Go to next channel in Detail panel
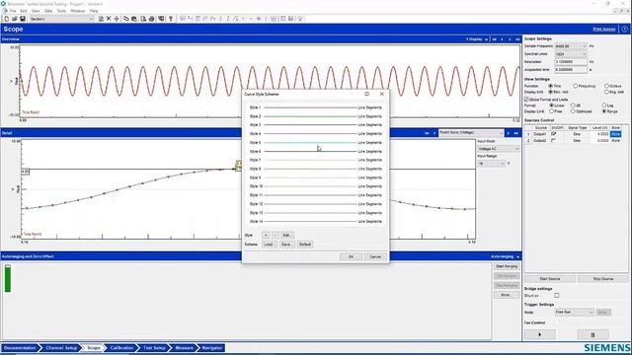Image resolution: width=632 pixels, height=355 pixels. click(508, 133)
